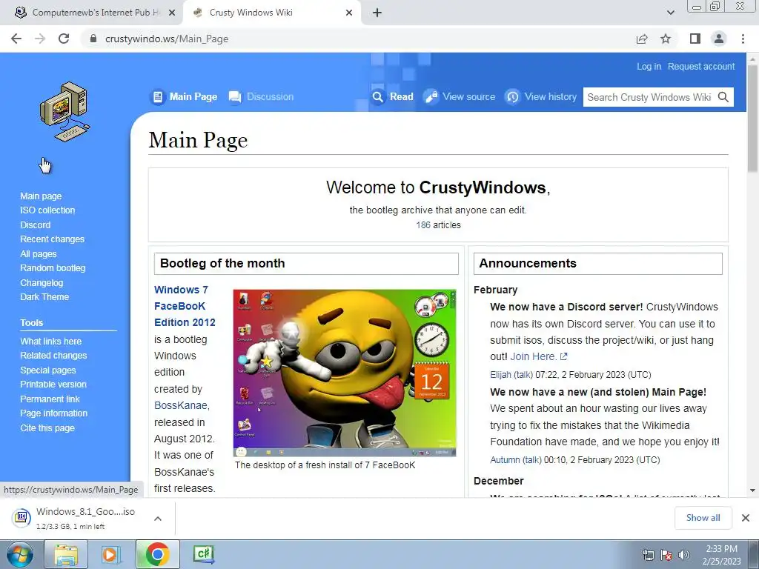Open Autumn's user page link
This screenshot has width=759, height=569.
click(505, 459)
